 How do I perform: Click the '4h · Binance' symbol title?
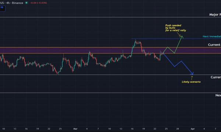click(x=11, y=3)
